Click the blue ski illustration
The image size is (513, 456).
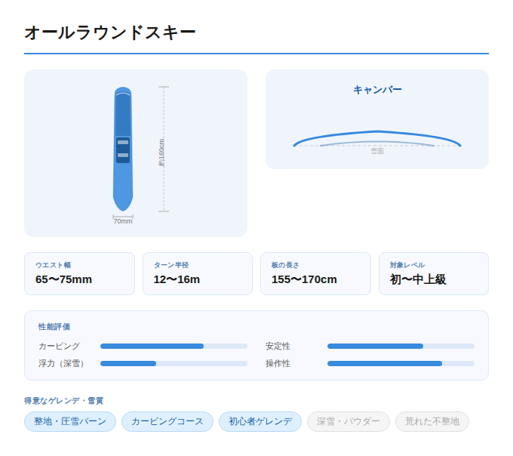123,149
